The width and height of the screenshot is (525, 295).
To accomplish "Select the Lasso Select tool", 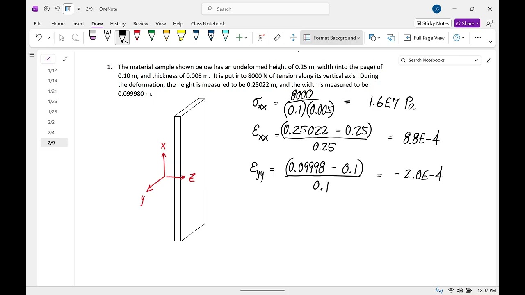I will pyautogui.click(x=75, y=38).
